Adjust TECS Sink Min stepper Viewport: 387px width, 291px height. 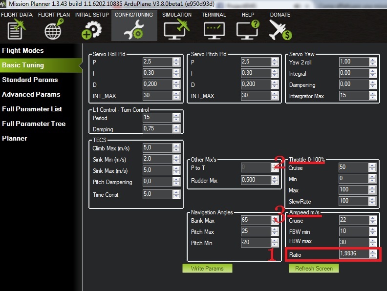[176, 159]
